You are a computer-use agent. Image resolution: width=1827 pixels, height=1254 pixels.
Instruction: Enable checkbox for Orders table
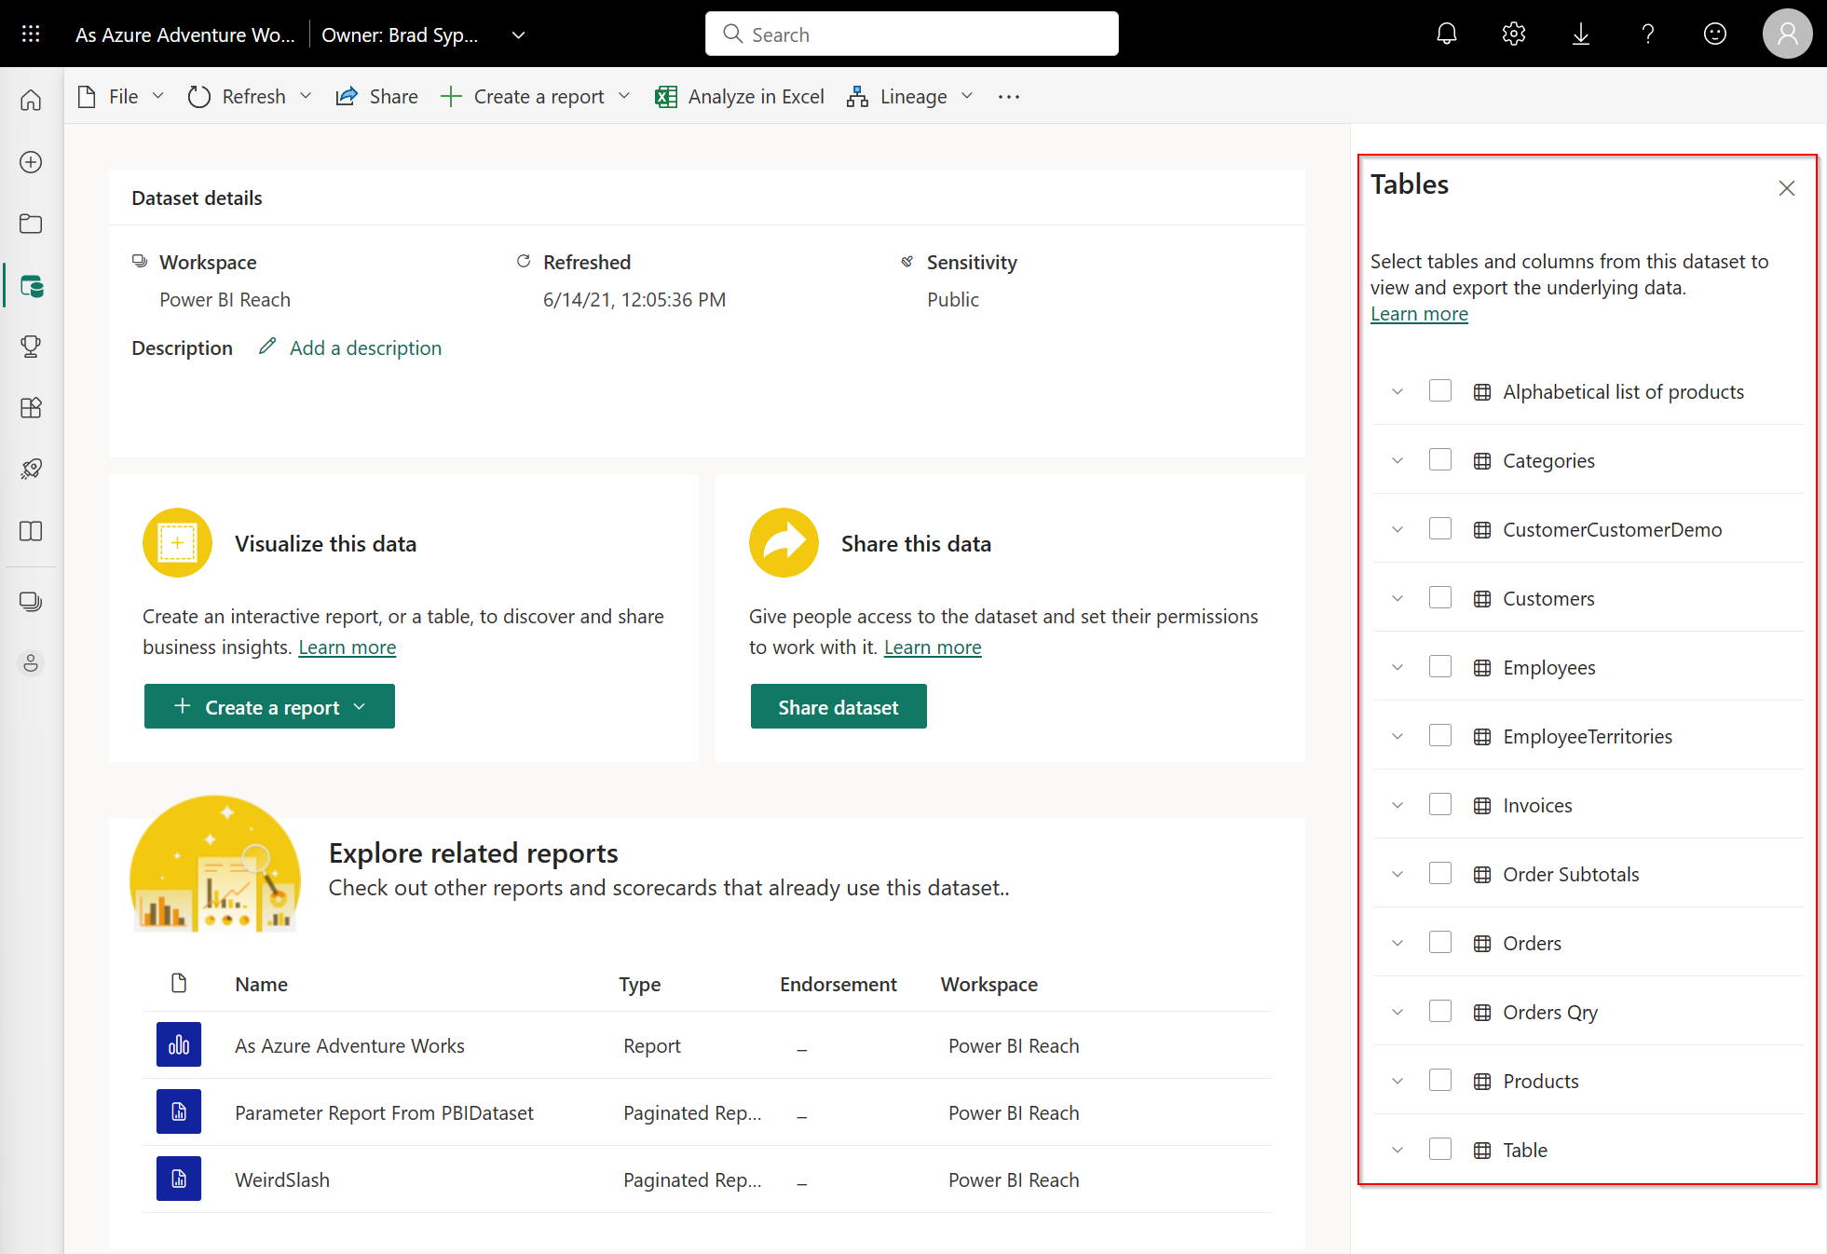(x=1441, y=942)
